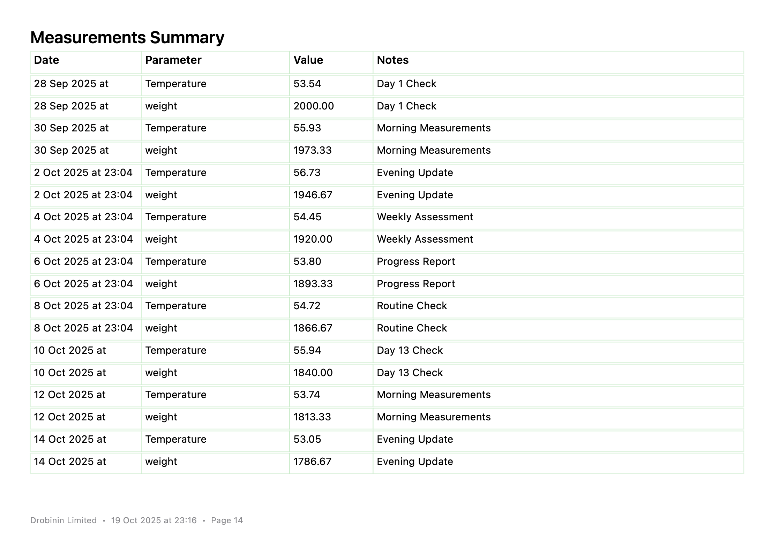This screenshot has height=541, width=771.
Task: Click the 2000.00 weight value
Action: (313, 106)
